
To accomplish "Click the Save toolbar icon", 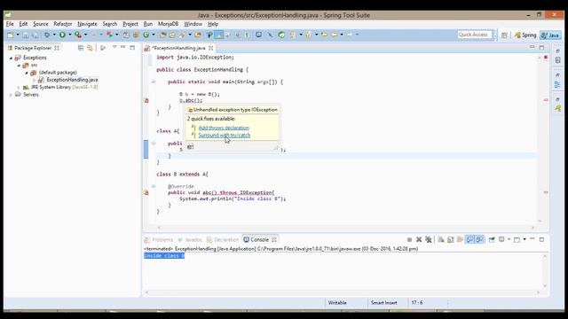I will click(26, 35).
